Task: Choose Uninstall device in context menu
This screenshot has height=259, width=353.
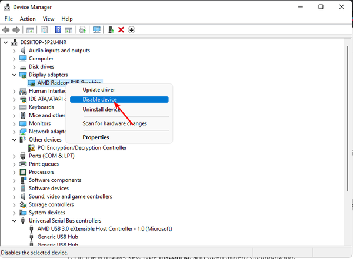Action: (x=119, y=109)
